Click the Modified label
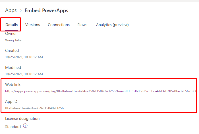Viewport: 199px width, 134px height. click(13, 67)
